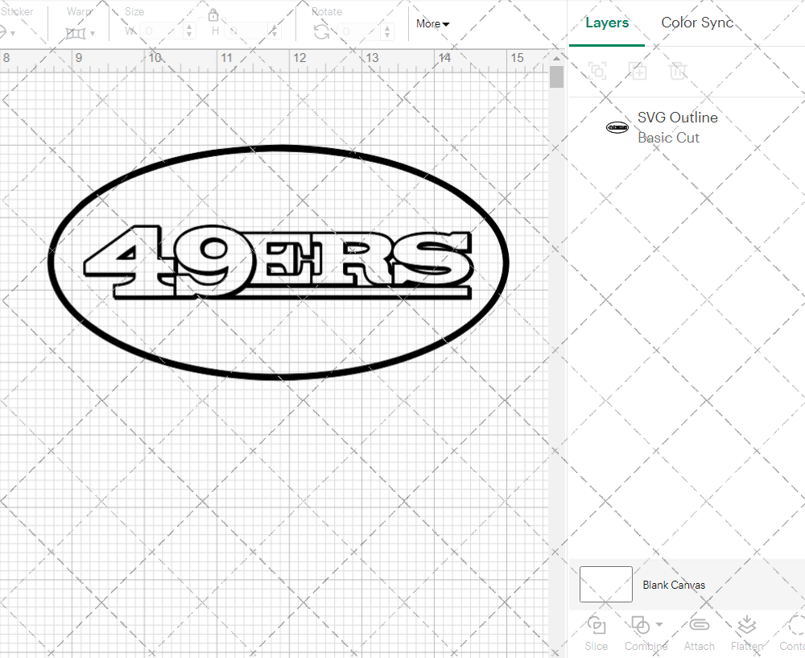Select the SVG Outline Basic Cut layer

[x=677, y=126]
